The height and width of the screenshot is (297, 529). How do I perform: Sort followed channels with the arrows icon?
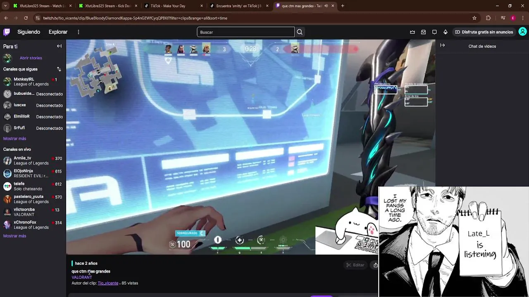tap(59, 69)
